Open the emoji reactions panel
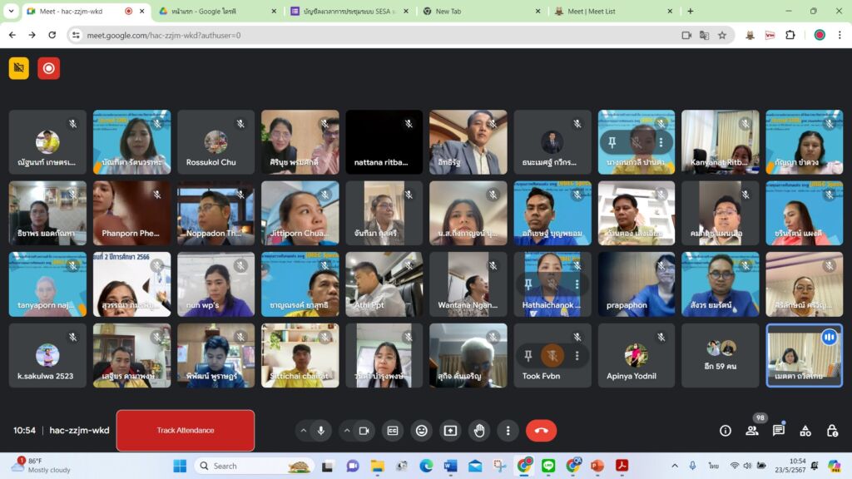This screenshot has height=479, width=852. click(422, 431)
